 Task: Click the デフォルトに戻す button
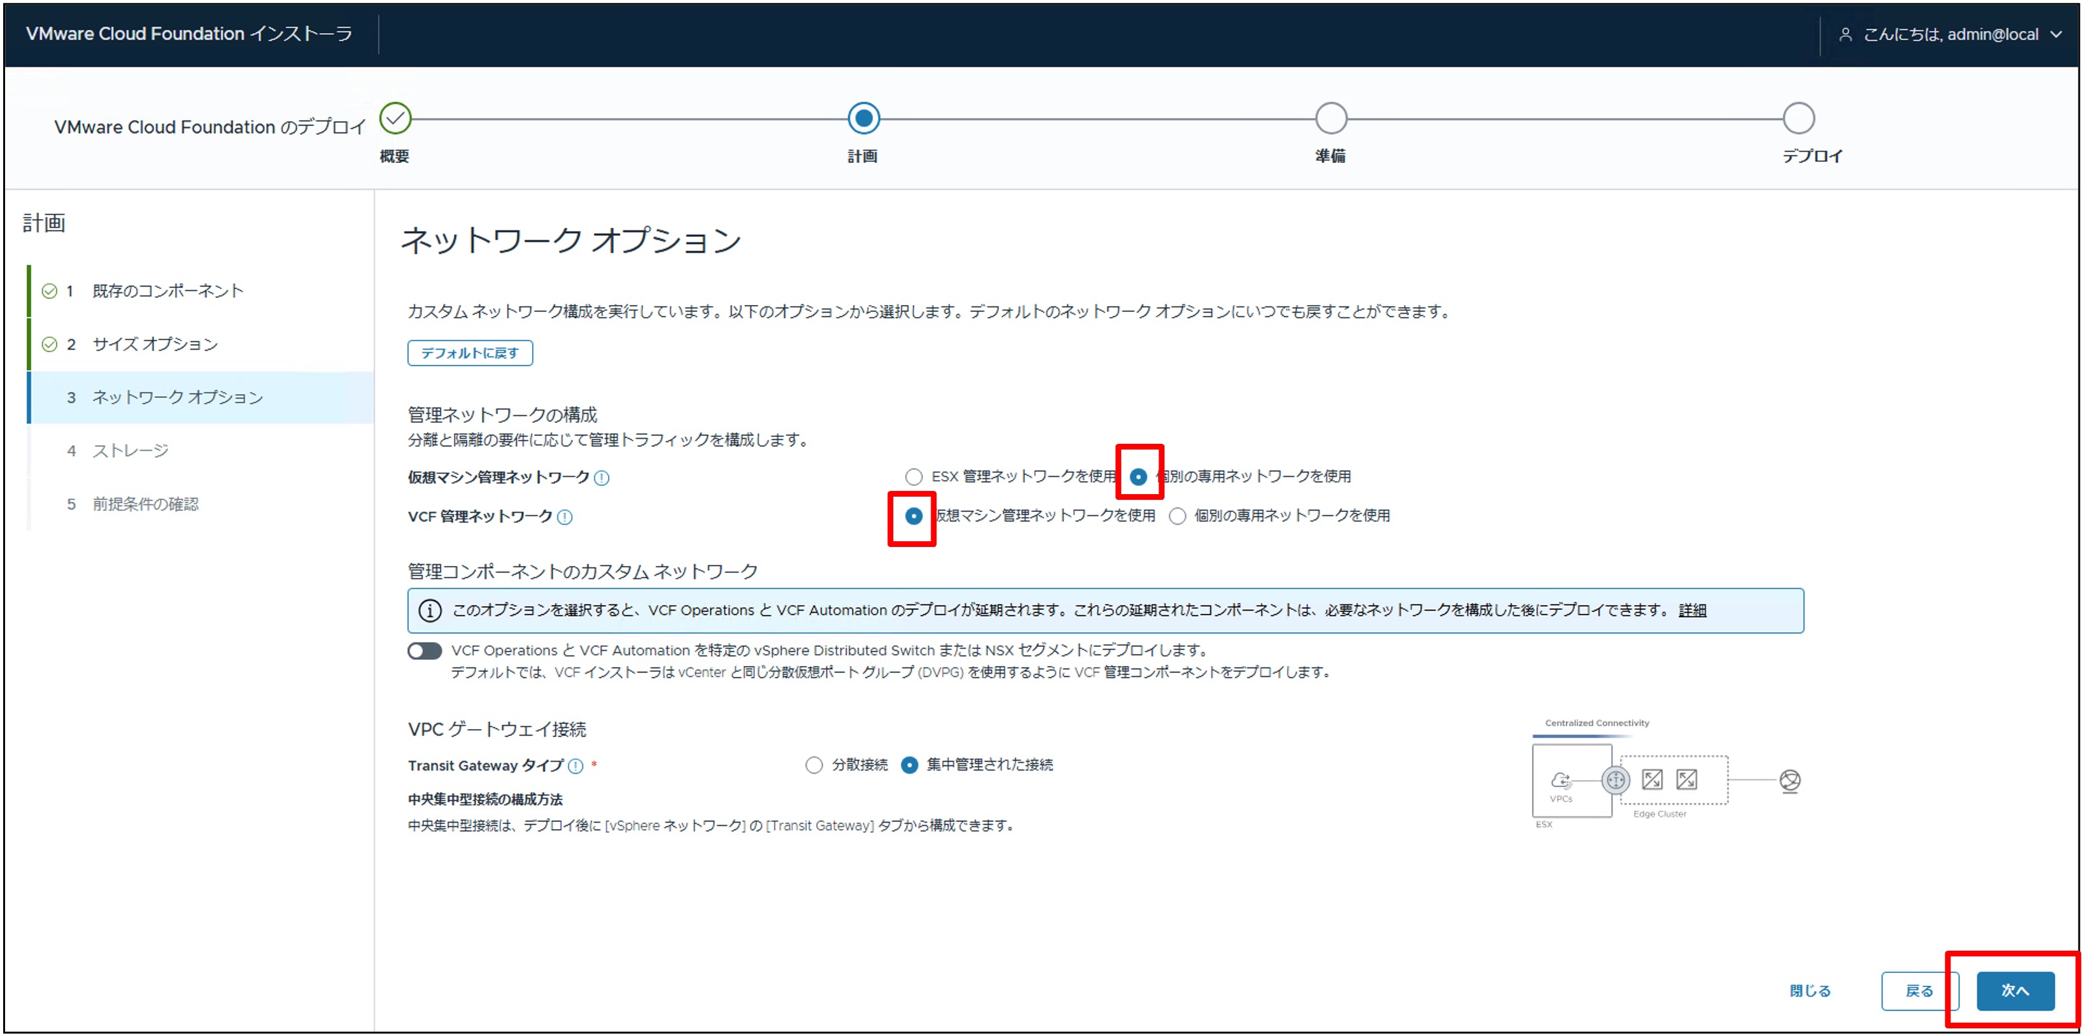pos(470,353)
